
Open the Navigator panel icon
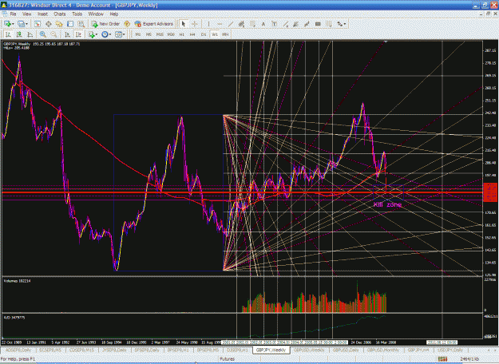click(x=59, y=24)
